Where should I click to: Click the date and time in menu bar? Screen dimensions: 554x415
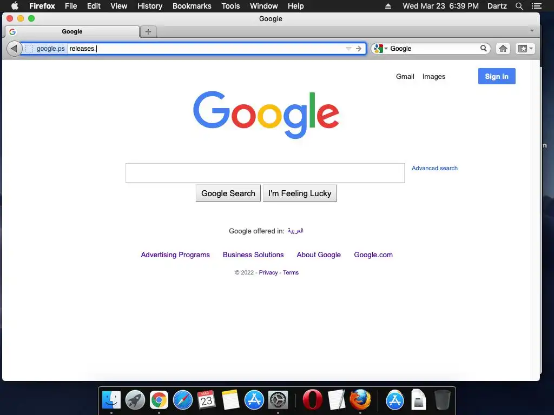(440, 6)
